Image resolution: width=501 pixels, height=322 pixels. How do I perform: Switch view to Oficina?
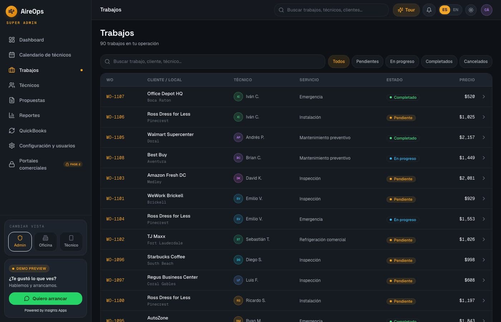(45, 241)
